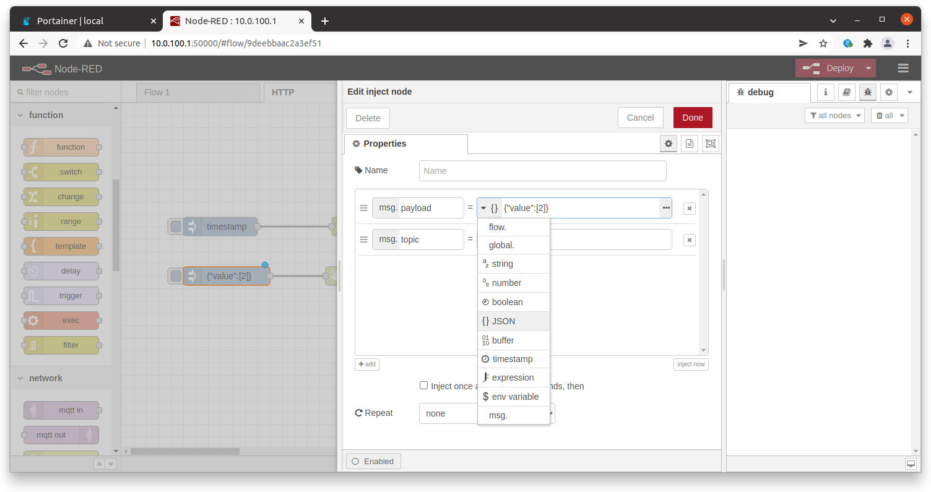Collapse the function palette category
This screenshot has width=931, height=492.
(20, 115)
